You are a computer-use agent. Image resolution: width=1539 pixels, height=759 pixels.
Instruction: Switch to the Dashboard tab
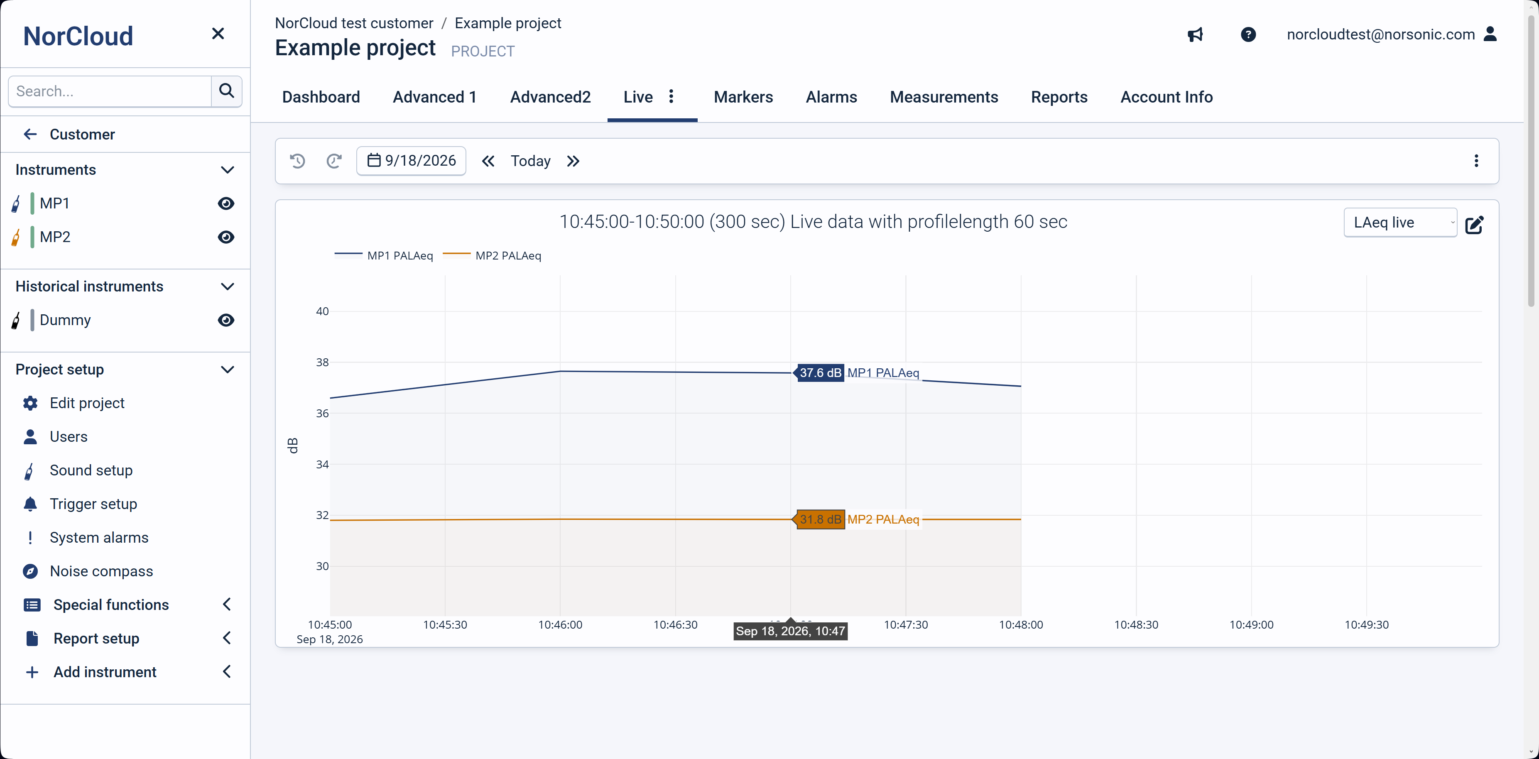[x=321, y=97]
